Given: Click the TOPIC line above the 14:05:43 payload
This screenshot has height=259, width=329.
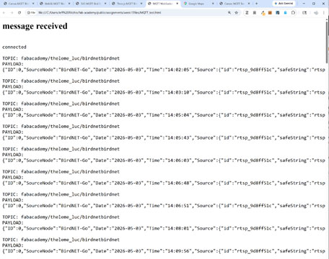Looking at the screenshot, I should click(x=61, y=127).
